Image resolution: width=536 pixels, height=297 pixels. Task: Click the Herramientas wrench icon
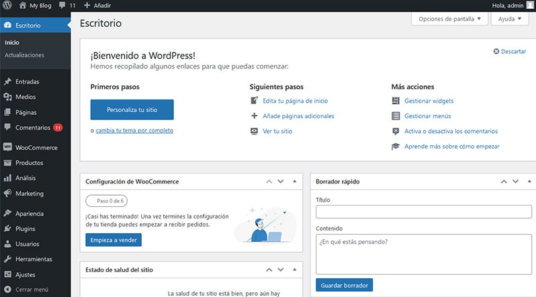(x=7, y=259)
